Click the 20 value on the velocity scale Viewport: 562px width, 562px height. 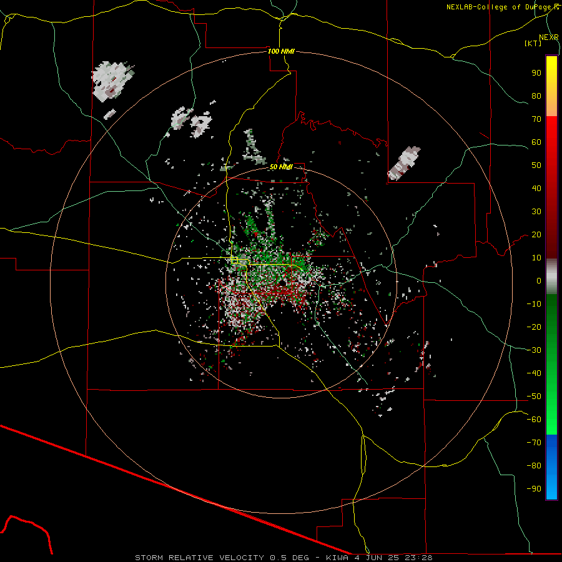[536, 235]
